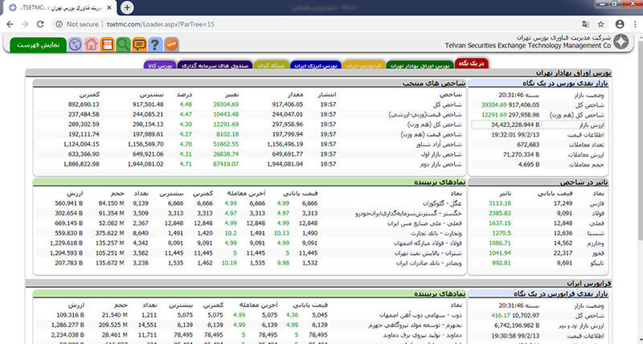Open symbol شتران - پالایش نفت تهران
The width and height of the screenshot is (643, 344).
pos(428,253)
